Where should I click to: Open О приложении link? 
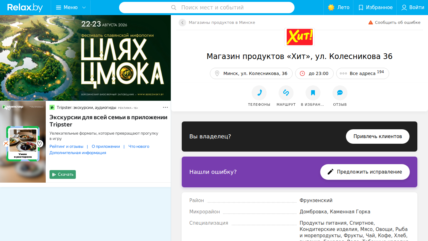106,147
